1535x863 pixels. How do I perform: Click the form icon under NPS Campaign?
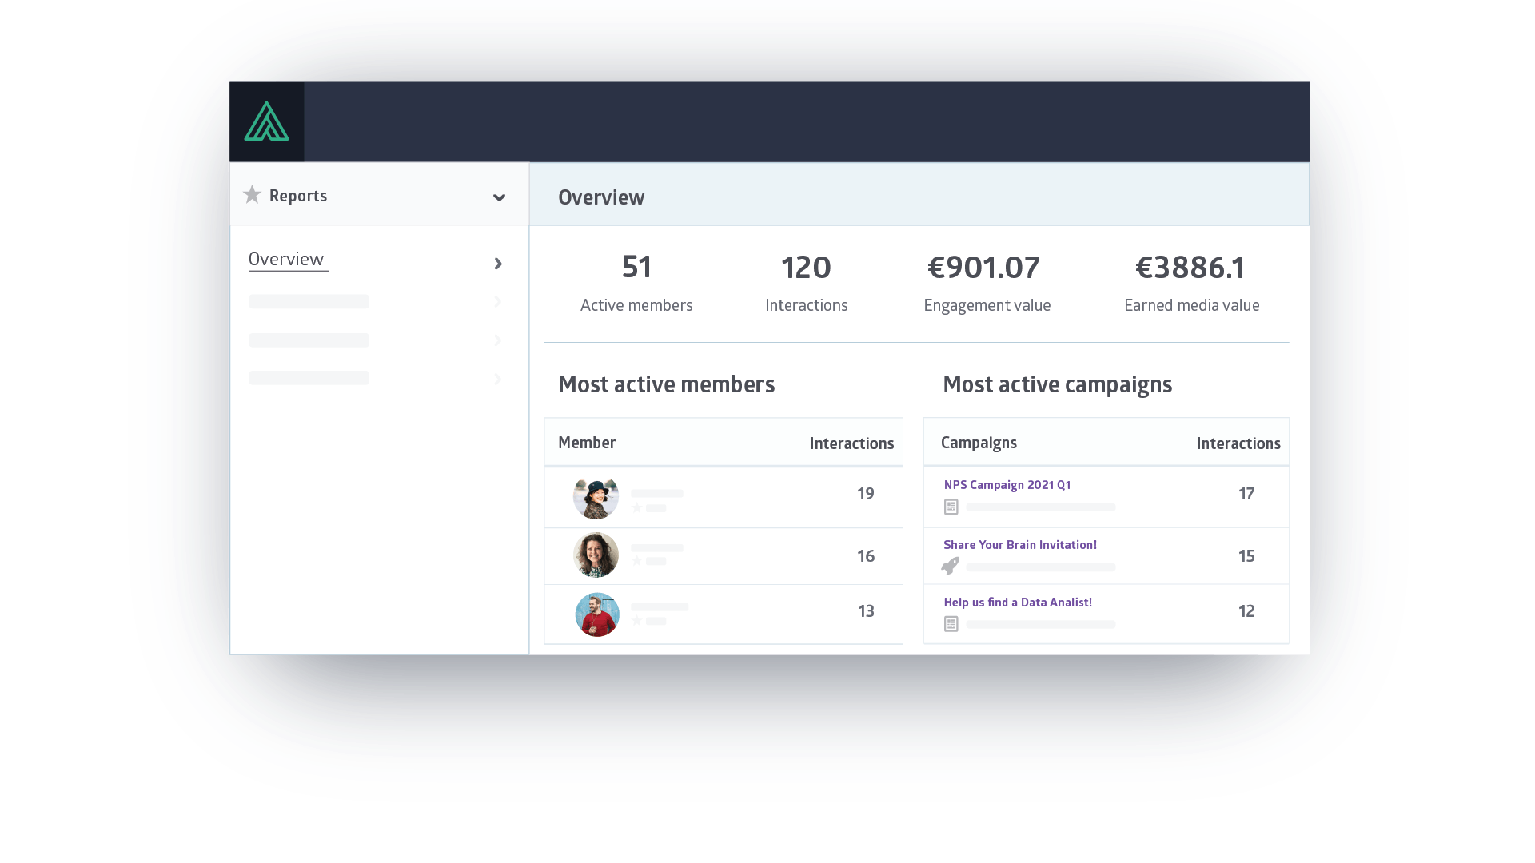coord(951,507)
